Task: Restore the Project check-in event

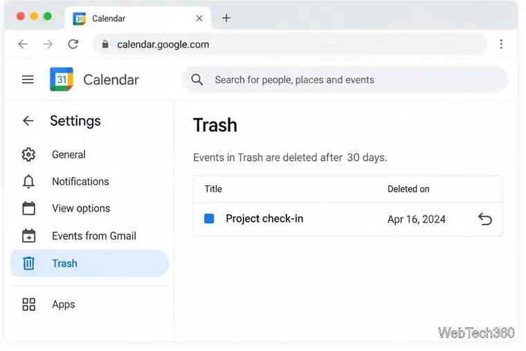Action: 484,219
